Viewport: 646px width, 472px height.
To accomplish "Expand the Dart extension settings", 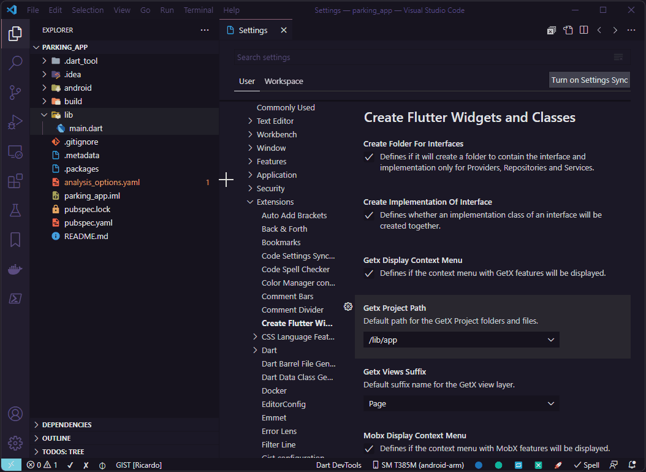I will click(x=255, y=350).
